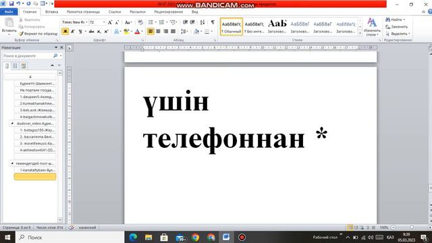432x243 pixels.
Task: Expand the styles gallery more arrow
Action: (360, 33)
